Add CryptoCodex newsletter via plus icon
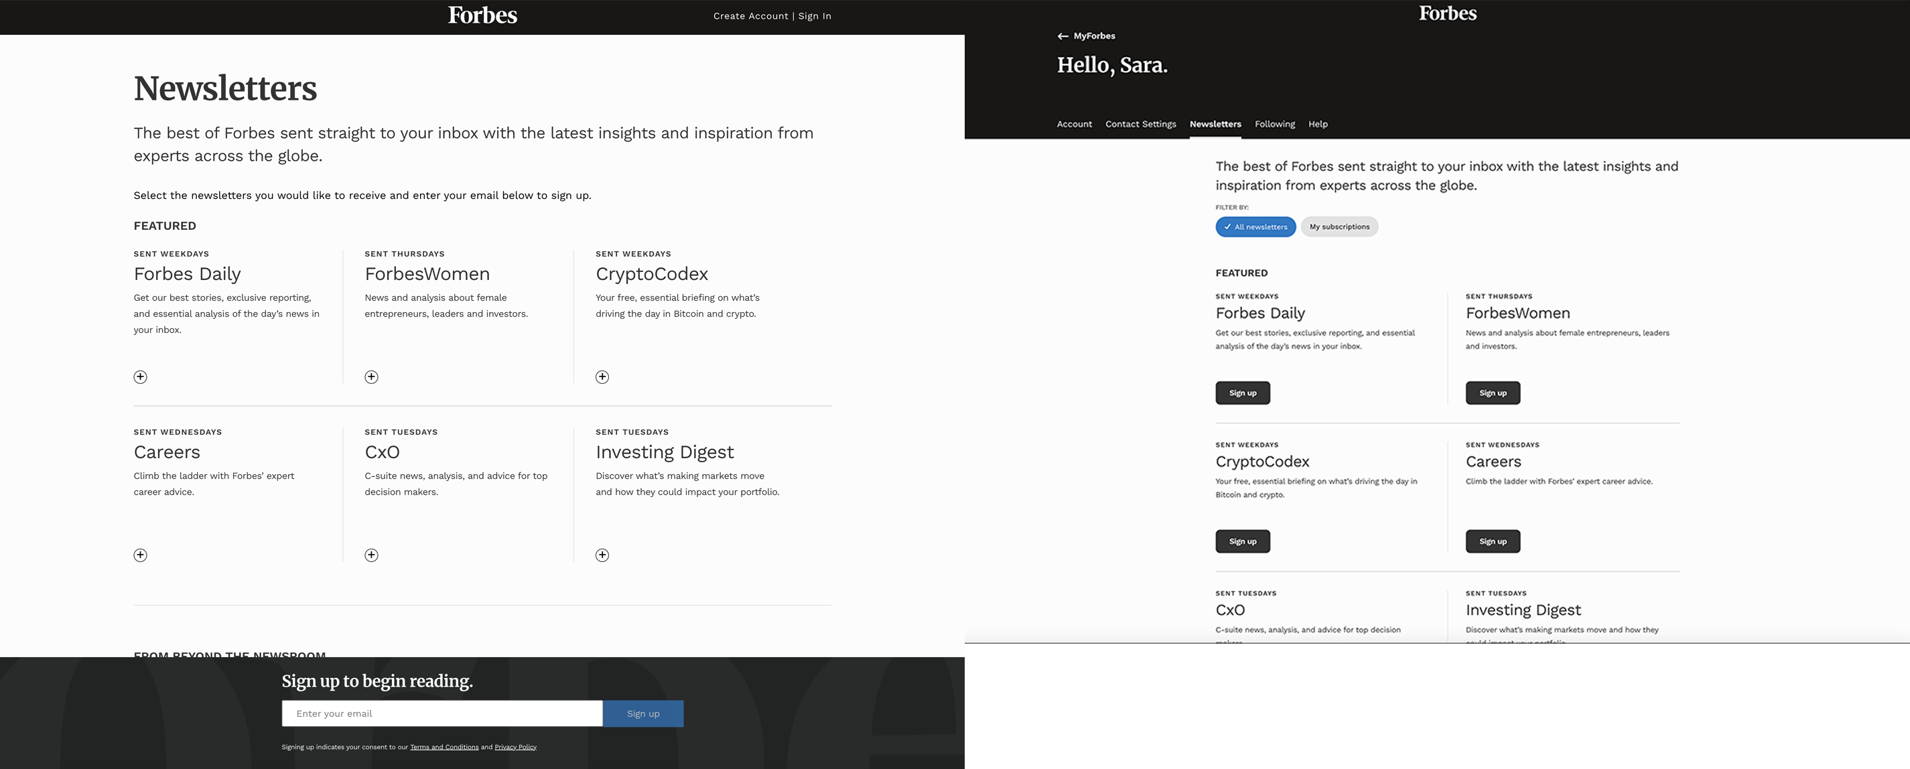The image size is (1910, 769). pos(602,376)
